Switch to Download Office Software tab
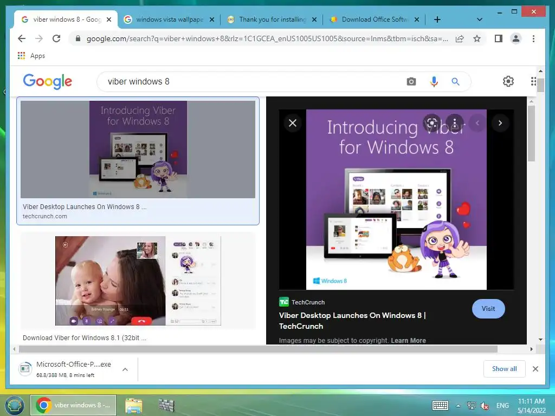This screenshot has width=555, height=416. click(x=375, y=19)
